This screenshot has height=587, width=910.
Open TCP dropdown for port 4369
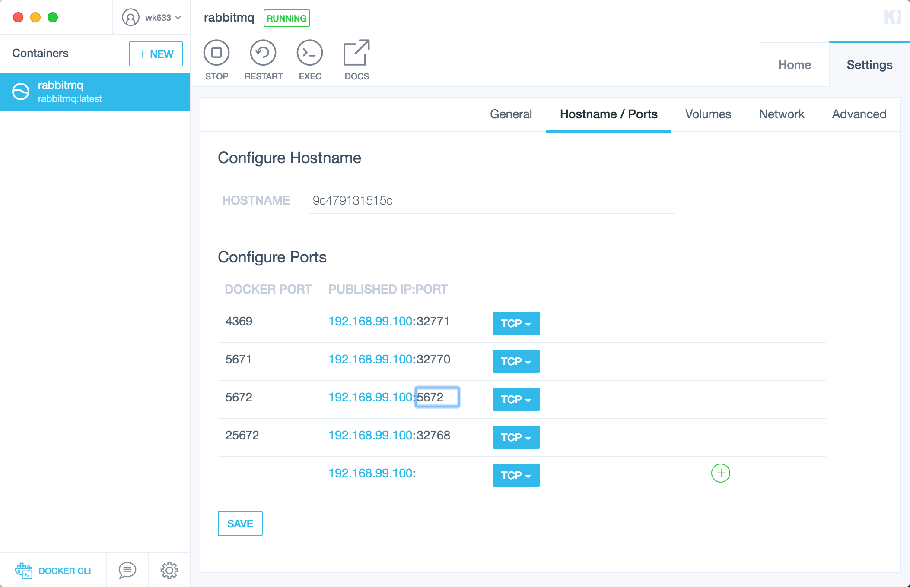516,323
